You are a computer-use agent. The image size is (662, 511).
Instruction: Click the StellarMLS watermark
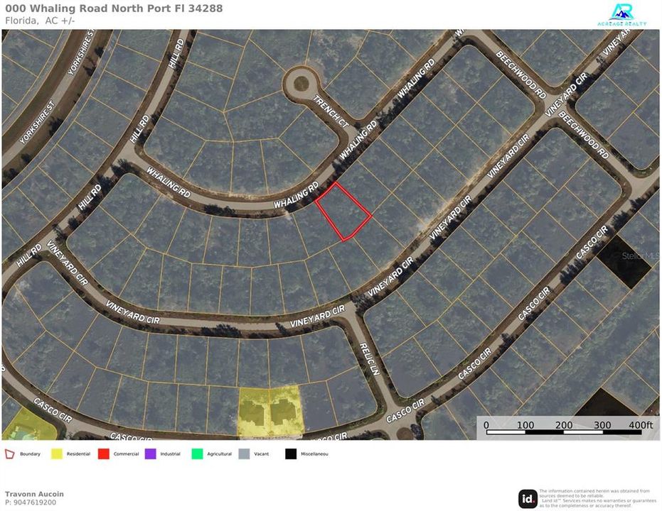click(639, 257)
